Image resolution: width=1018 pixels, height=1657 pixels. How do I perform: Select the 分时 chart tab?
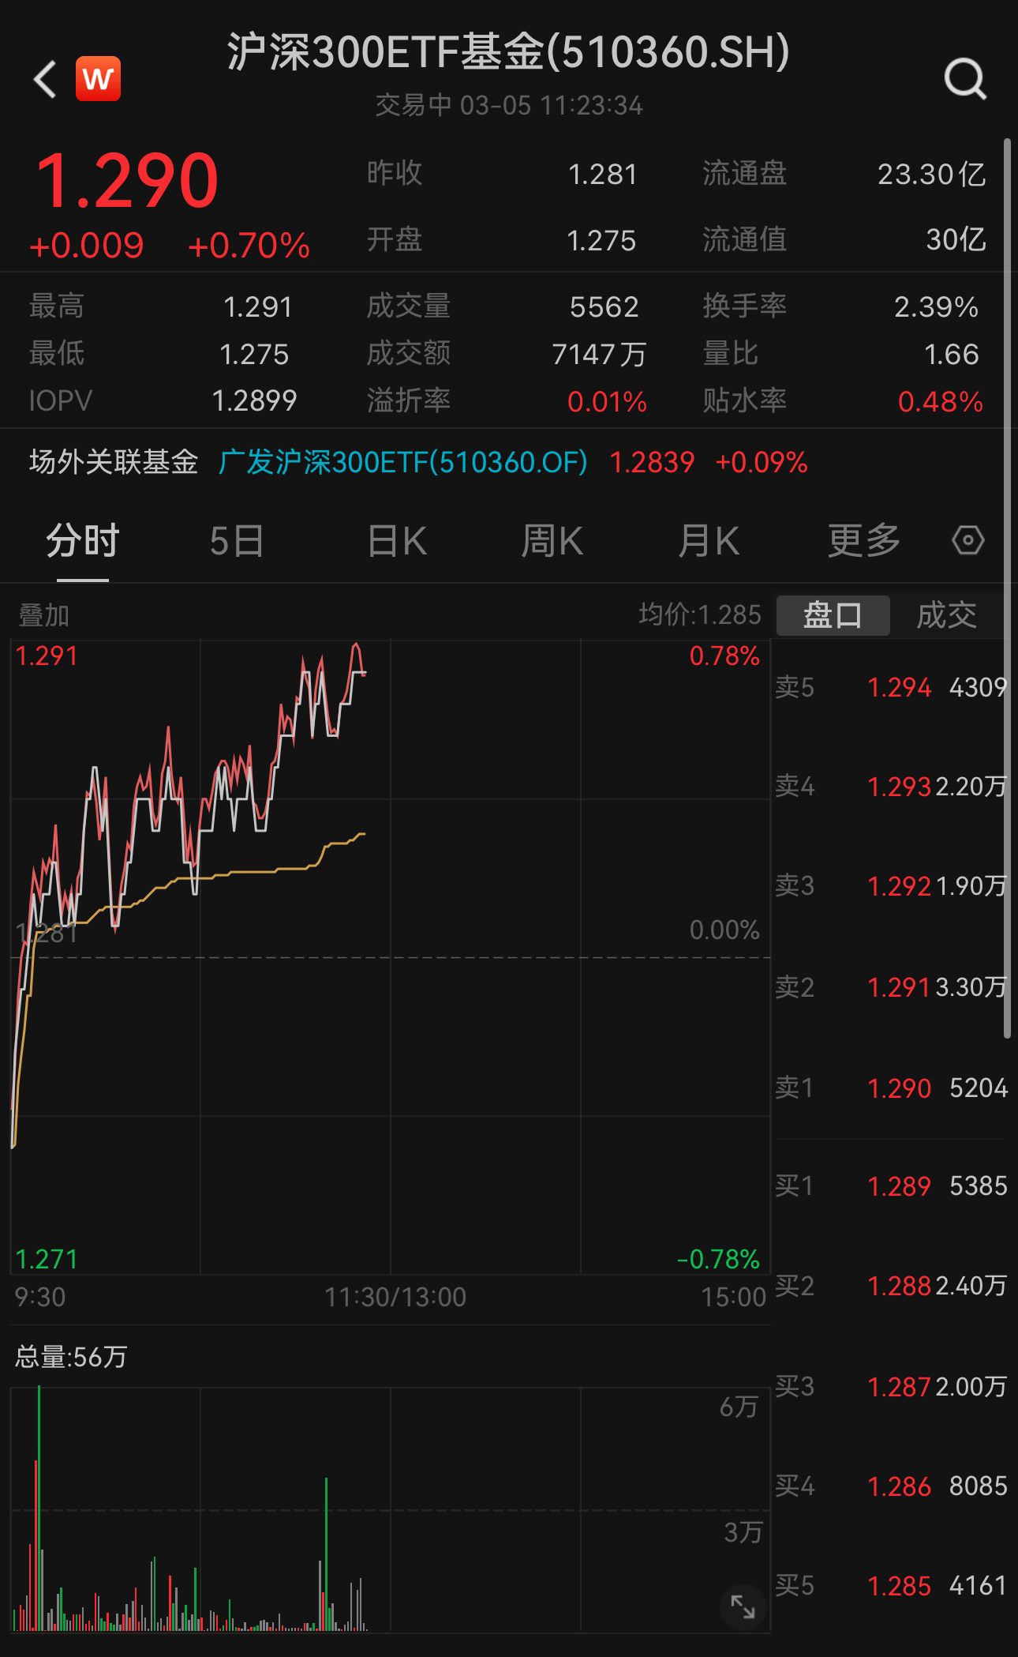(x=83, y=542)
